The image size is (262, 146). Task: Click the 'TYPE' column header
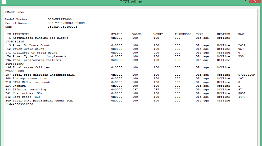point(200,34)
